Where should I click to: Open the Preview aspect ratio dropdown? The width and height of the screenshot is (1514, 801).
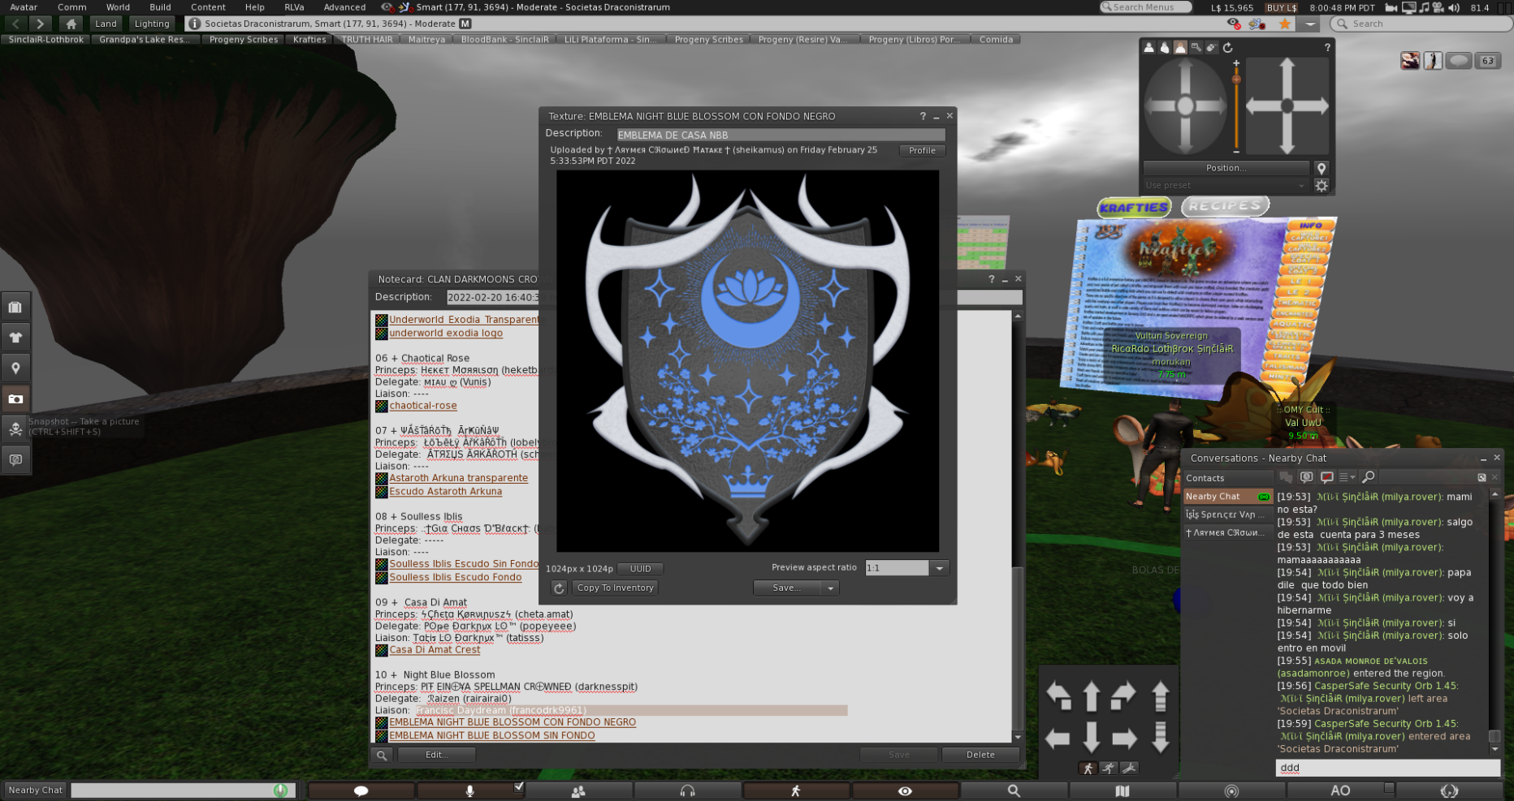(x=939, y=568)
